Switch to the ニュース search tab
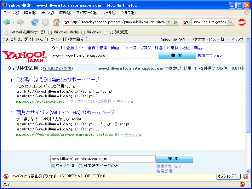Viewport: 252px width, 189px height. (x=129, y=48)
